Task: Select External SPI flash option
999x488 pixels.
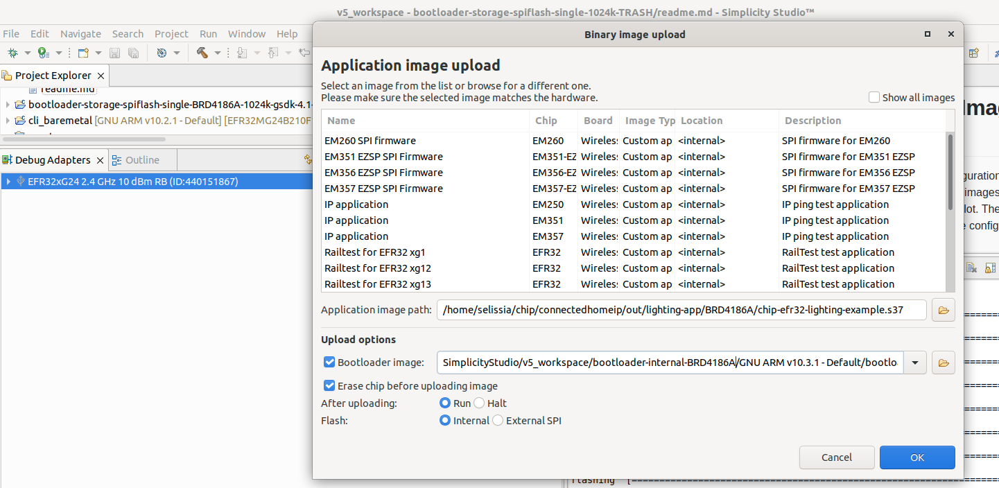Action: [x=498, y=421]
